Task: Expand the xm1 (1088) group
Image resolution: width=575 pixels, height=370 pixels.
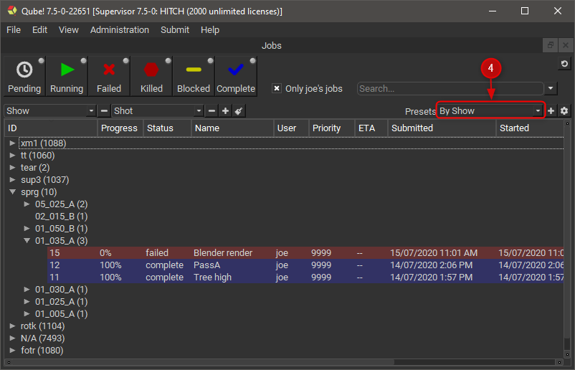Action: click(x=12, y=143)
